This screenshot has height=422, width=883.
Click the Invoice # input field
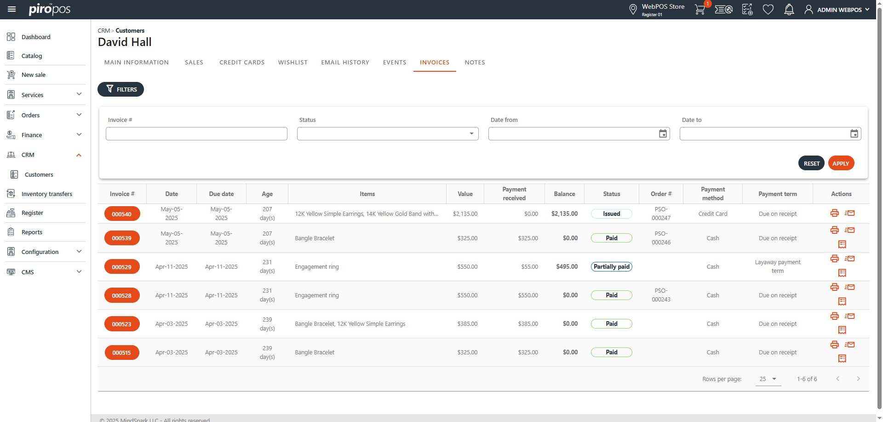[x=196, y=134]
